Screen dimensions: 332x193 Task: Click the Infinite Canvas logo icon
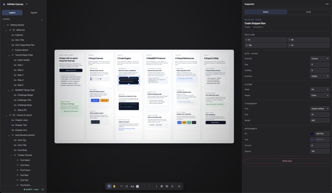point(4,4)
